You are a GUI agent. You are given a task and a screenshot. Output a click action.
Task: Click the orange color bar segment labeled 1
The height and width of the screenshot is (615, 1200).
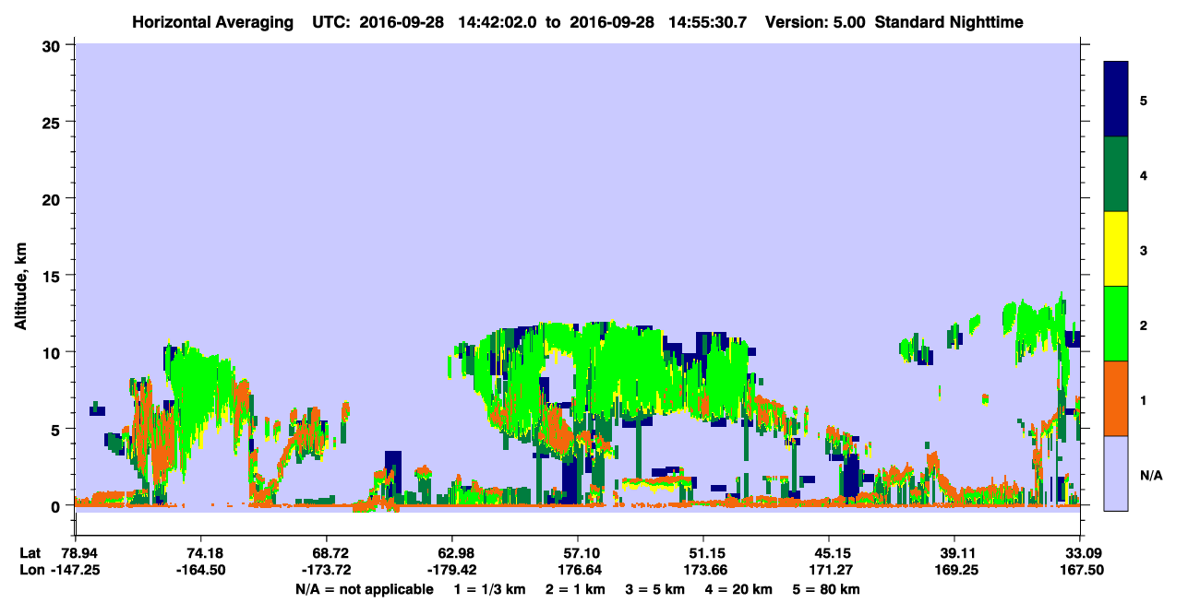pyautogui.click(x=1116, y=398)
